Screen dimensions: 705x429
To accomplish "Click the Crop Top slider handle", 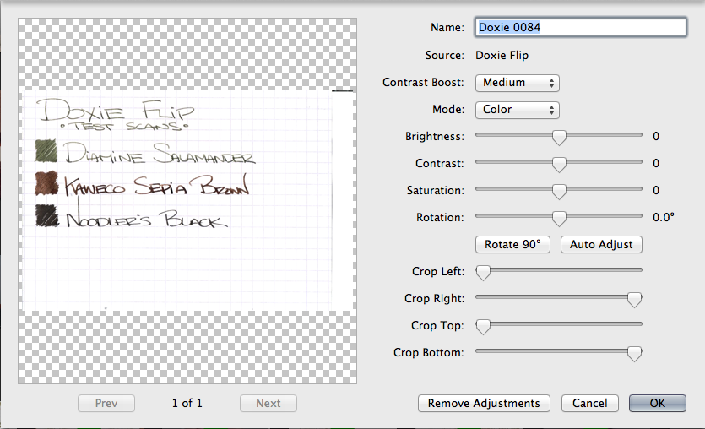I will coord(483,326).
